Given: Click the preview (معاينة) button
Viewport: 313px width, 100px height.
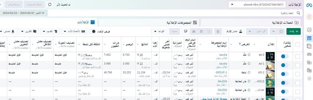Looking at the screenshot, I should 175,31.
